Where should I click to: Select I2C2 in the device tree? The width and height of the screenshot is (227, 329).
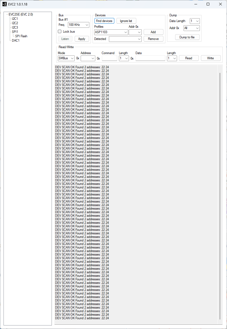(x=15, y=23)
